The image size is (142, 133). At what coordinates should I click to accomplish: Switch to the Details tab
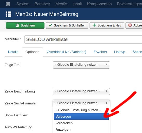pos(13,52)
